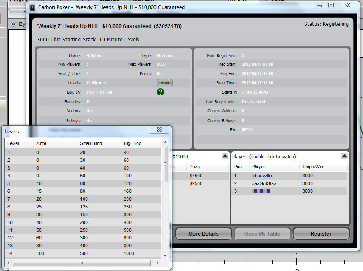Viewport: 363px width, 271px height.
Task: Collapse the Players list panel arrow
Action: [x=344, y=156]
